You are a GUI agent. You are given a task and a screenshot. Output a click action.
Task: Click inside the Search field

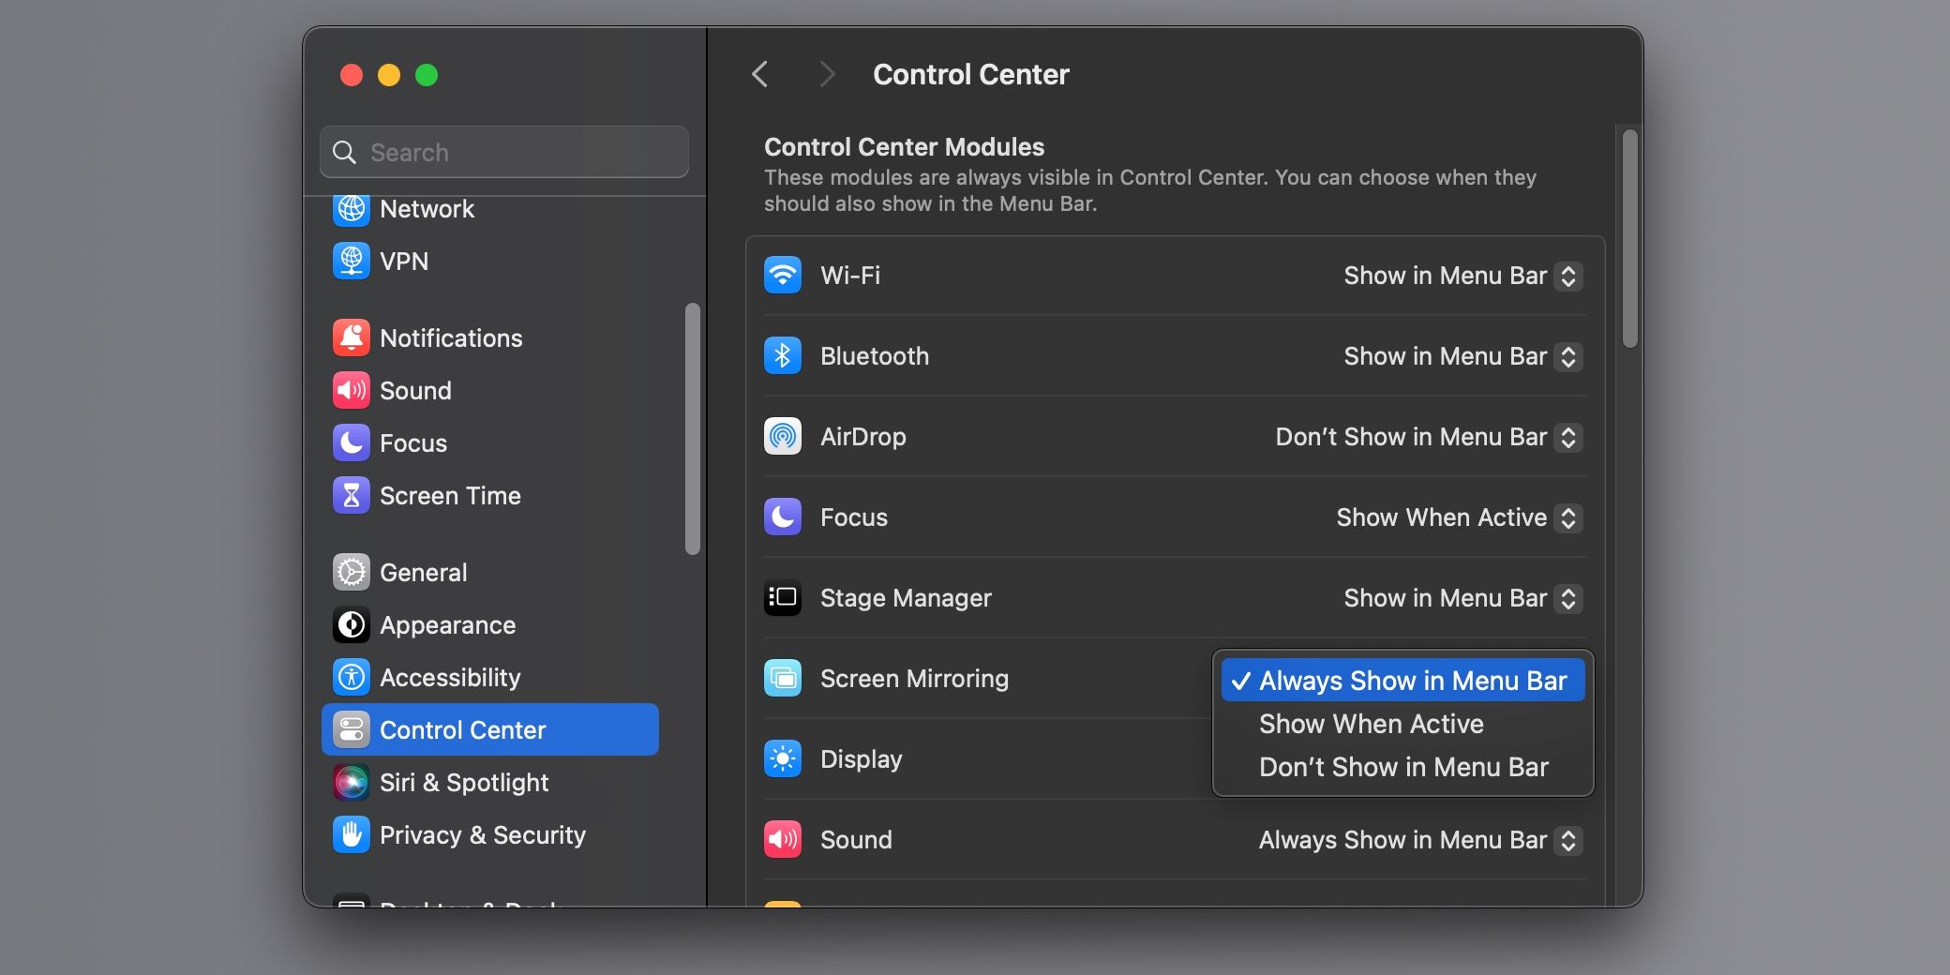[x=503, y=152]
